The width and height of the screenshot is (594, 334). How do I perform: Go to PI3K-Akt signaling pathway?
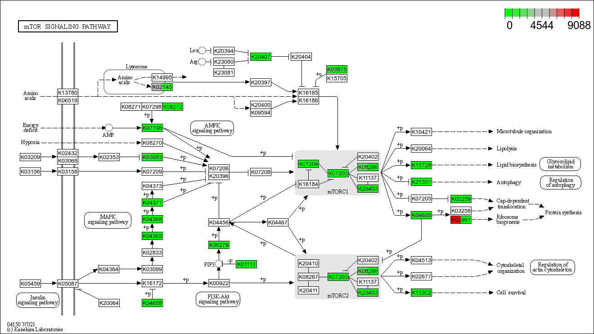pyautogui.click(x=218, y=299)
